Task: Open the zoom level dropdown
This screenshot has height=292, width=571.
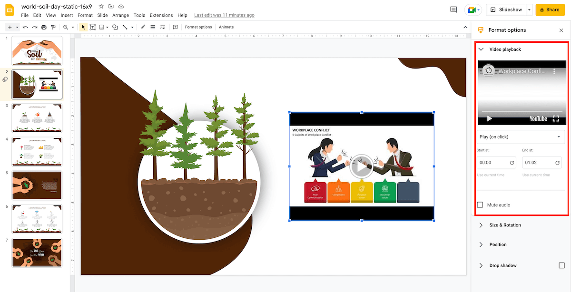Action: [73, 27]
